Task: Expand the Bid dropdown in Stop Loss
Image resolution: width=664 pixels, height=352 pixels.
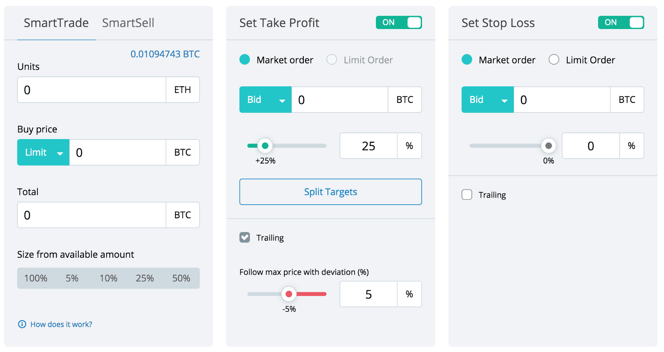Action: pos(488,100)
